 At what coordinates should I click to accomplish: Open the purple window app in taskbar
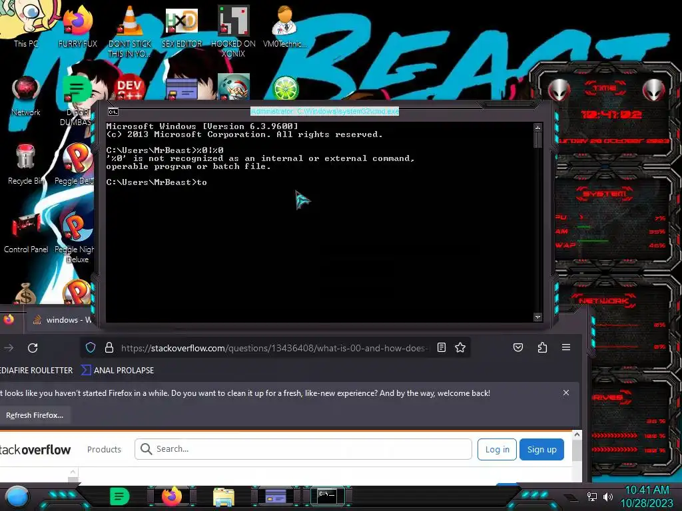coord(276,496)
